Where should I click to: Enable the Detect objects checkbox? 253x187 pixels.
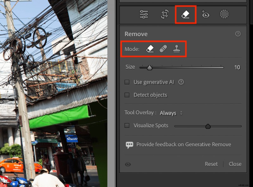pyautogui.click(x=127, y=95)
